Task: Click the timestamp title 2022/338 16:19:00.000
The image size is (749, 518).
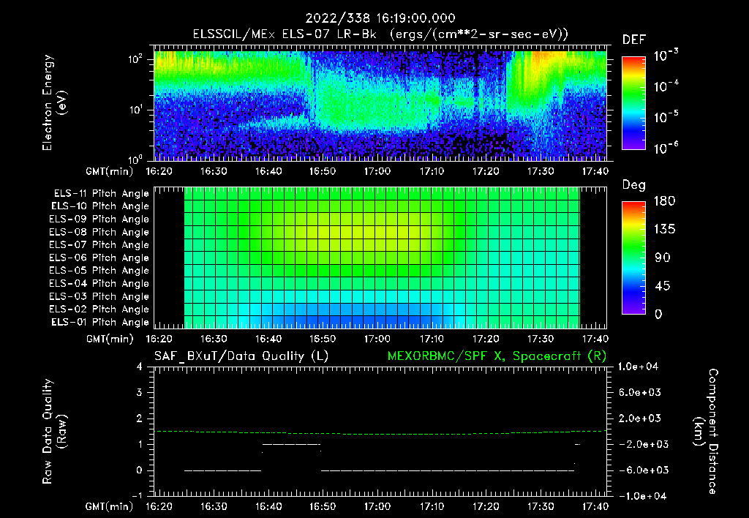Action: tap(380, 18)
